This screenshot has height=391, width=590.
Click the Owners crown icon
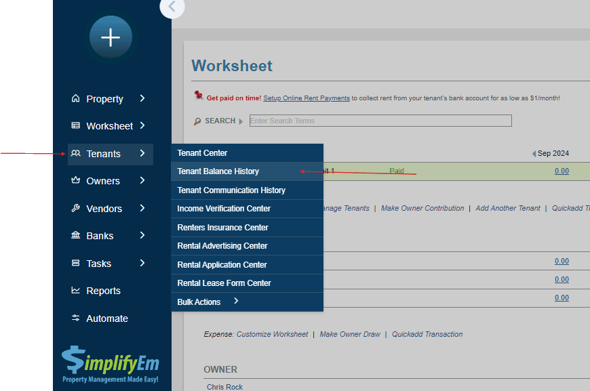click(x=75, y=181)
